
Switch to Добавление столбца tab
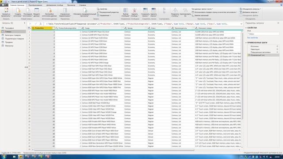pos(55,5)
